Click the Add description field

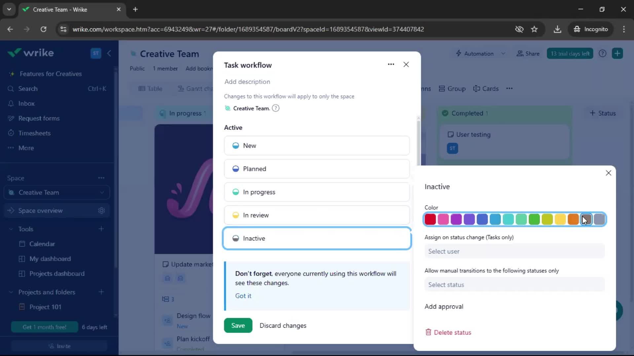[247, 82]
